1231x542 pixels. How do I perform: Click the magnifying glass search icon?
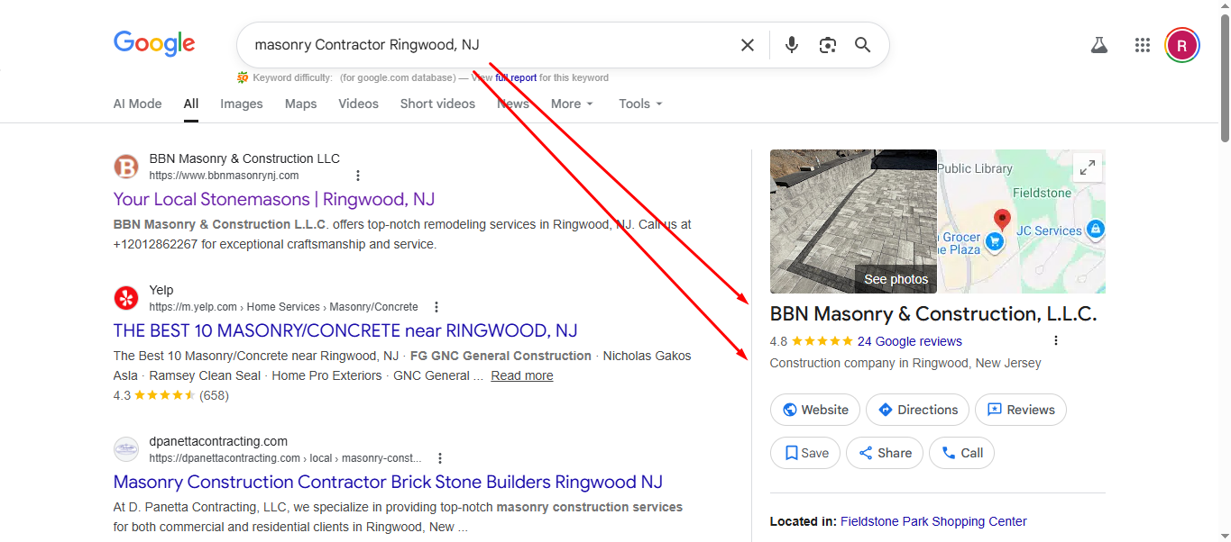pyautogui.click(x=863, y=45)
